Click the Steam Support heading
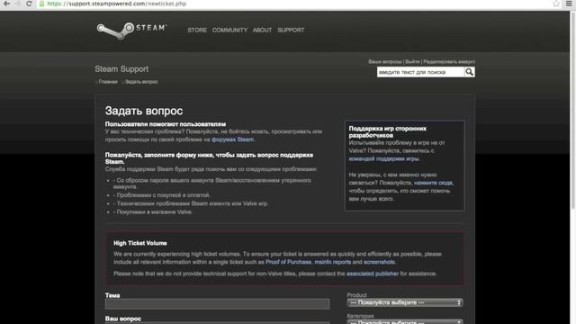 (121, 69)
